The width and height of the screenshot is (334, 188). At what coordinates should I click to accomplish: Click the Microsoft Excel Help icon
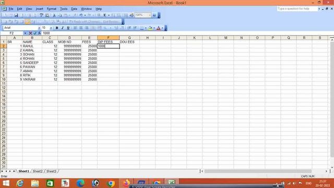click(154, 15)
